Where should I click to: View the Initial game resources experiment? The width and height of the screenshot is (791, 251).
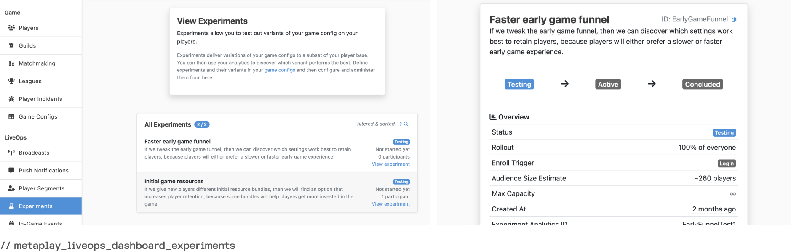coord(390,204)
